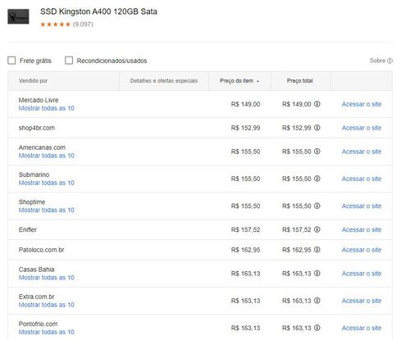Open info icon beside Extra.com.br total price
The height and width of the screenshot is (340, 410).
click(317, 301)
